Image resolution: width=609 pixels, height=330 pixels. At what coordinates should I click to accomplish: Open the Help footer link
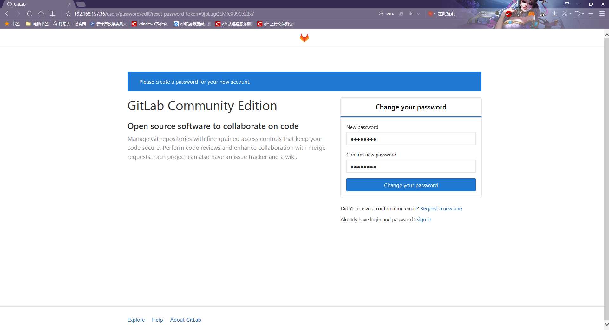157,320
